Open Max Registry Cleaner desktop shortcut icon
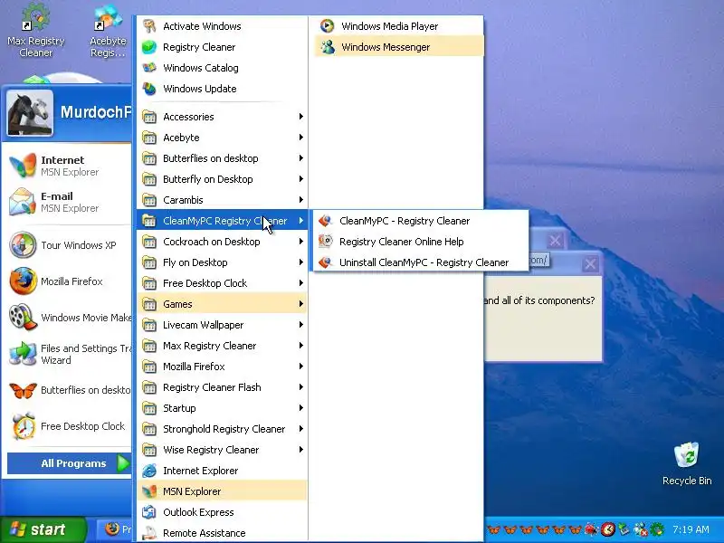Viewport: 724px width, 543px height. point(35,17)
